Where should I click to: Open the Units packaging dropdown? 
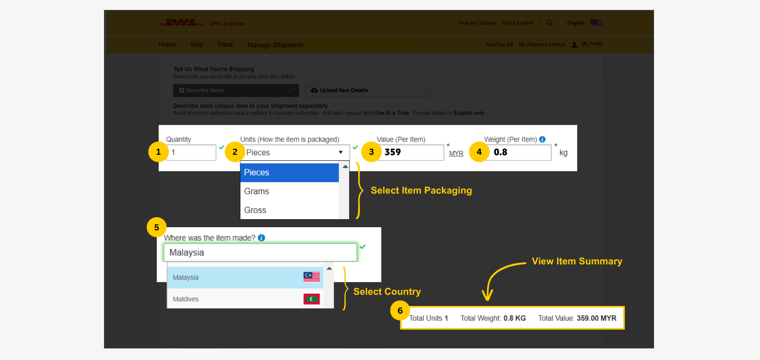click(295, 152)
